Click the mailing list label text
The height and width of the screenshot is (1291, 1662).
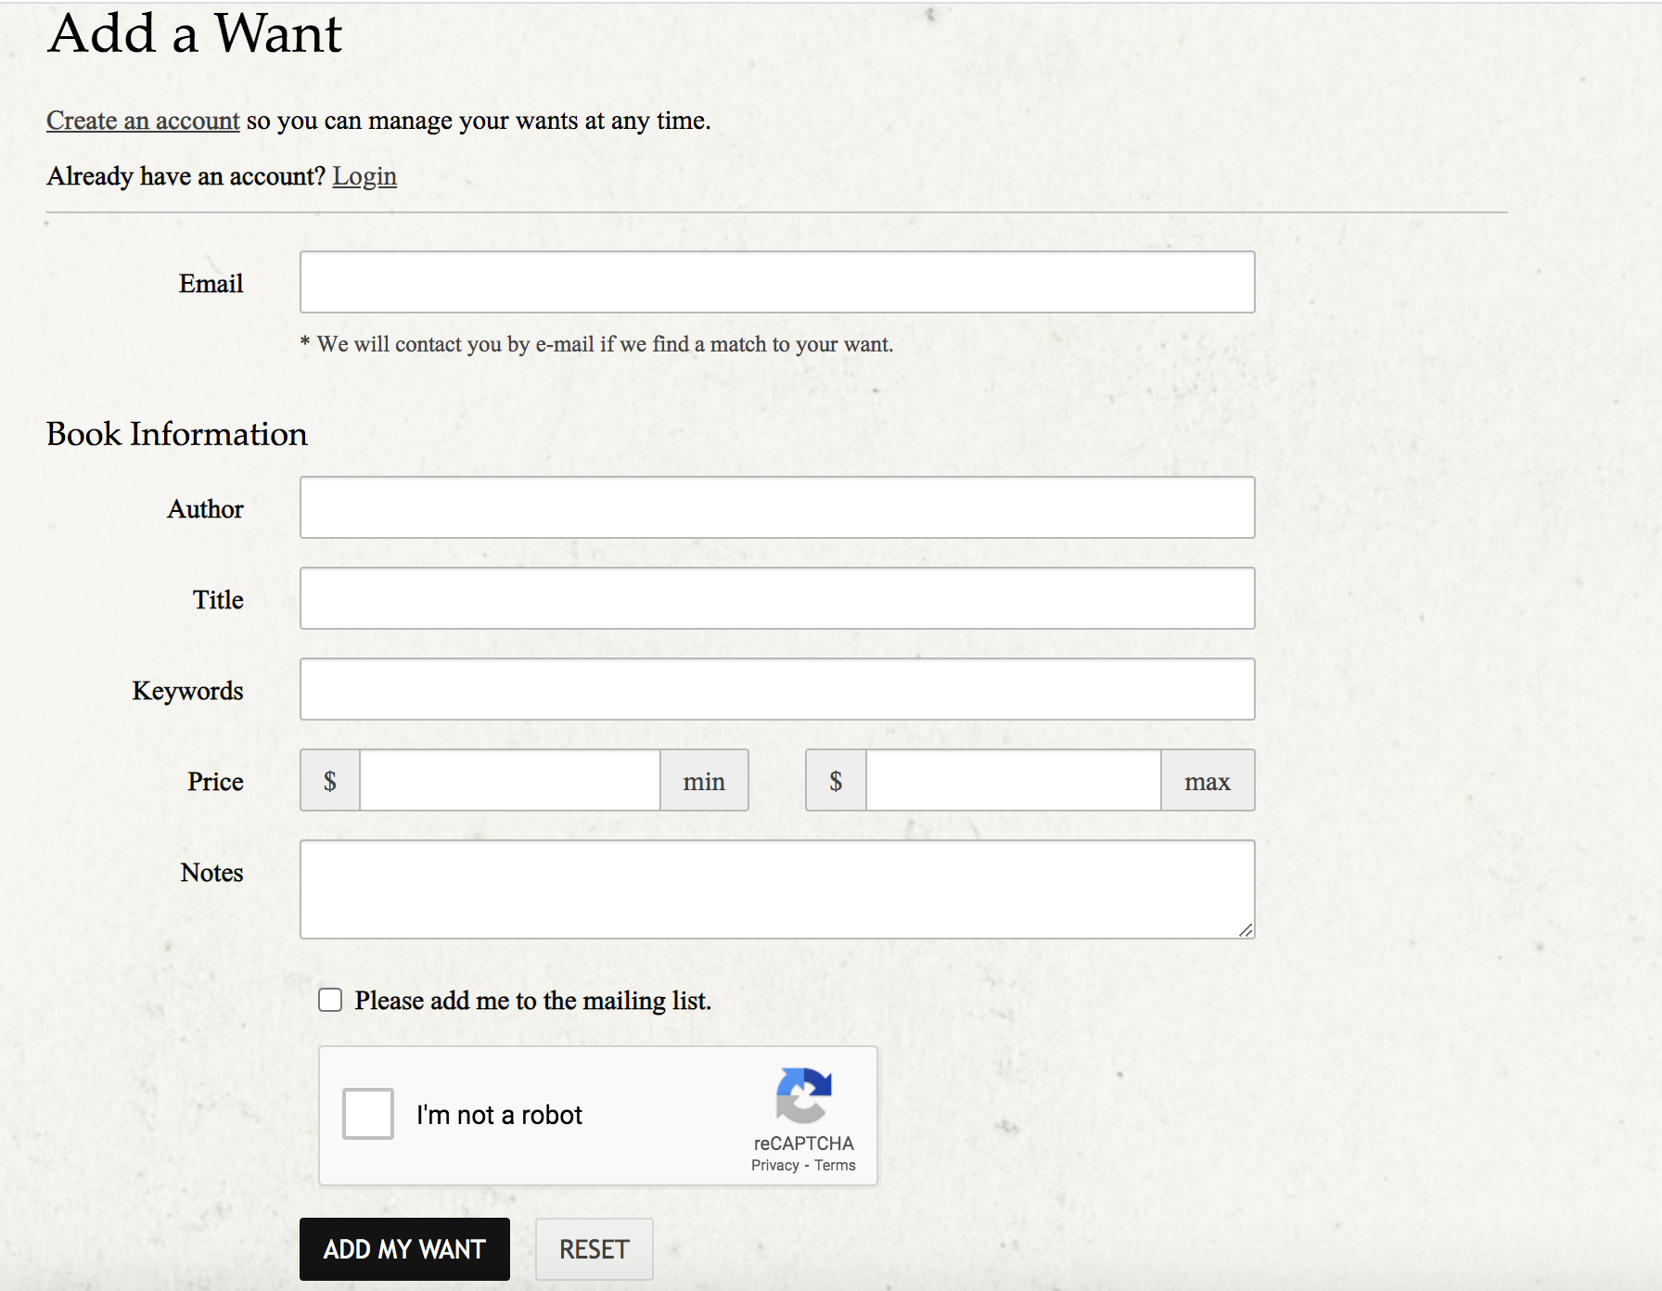pos(532,1001)
